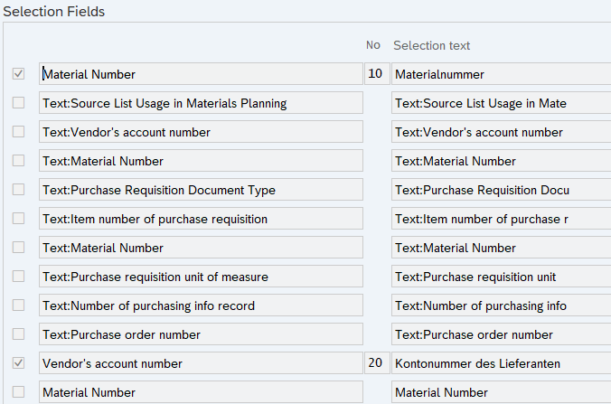Screen dimensions: 611x404
Task: Click the truncated 'Text:Number of purchasing info' selection text
Action: coord(500,305)
